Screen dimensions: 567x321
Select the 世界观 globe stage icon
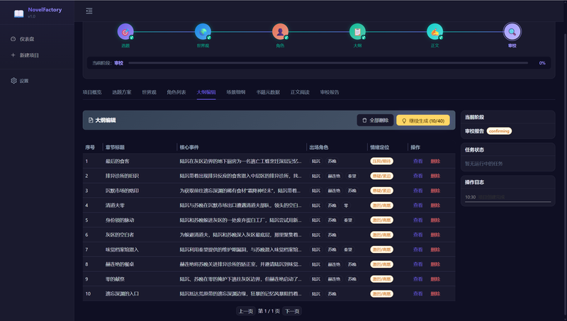click(x=203, y=32)
